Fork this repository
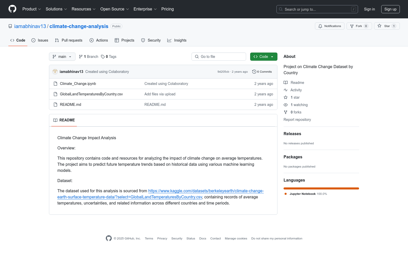The width and height of the screenshot is (408, 255). point(359,26)
